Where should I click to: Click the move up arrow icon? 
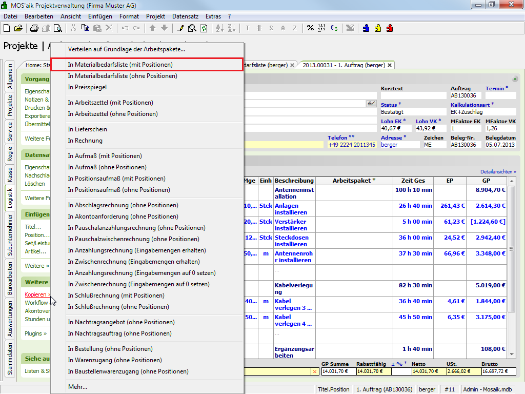click(x=152, y=28)
